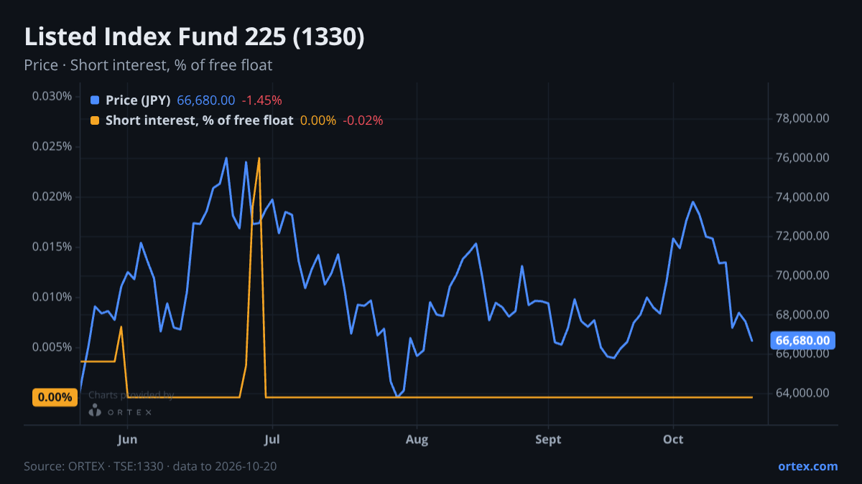
Task: Click the 0.010% left axis label
Action: point(52,297)
